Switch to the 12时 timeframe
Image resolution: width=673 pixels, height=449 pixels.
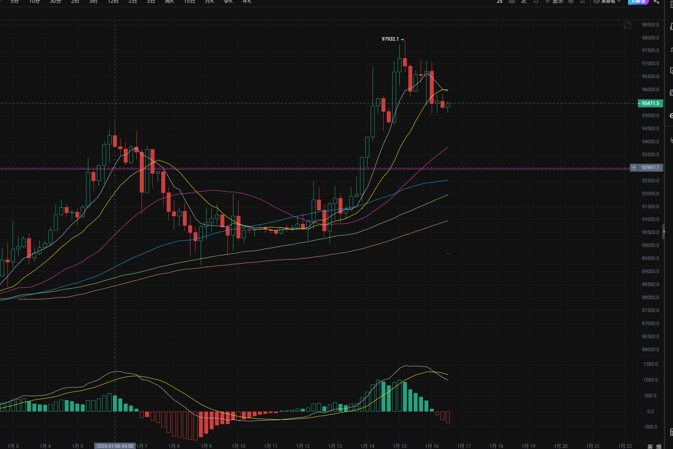pyautogui.click(x=113, y=2)
